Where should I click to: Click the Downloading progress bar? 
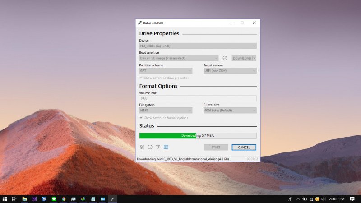pos(198,136)
